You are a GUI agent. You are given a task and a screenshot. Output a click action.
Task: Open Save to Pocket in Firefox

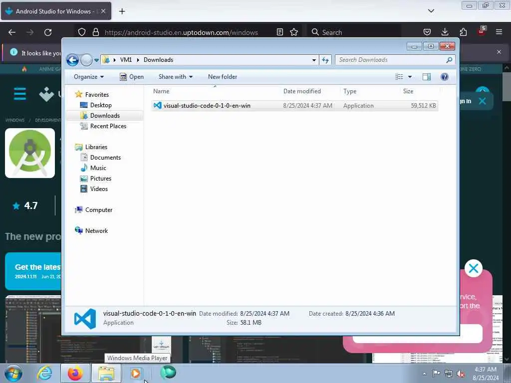tap(427, 32)
